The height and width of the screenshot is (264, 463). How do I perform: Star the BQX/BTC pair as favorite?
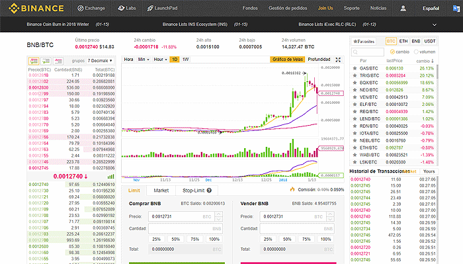tap(355, 83)
